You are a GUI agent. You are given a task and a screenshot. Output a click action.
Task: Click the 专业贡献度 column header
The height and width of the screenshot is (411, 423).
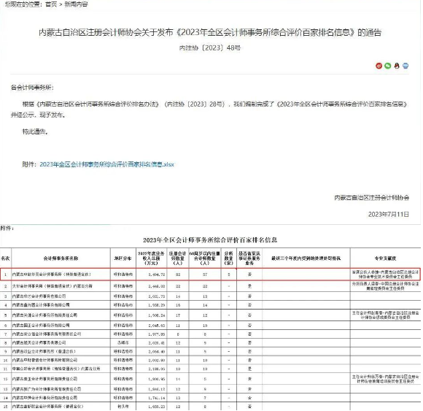pos(385,258)
